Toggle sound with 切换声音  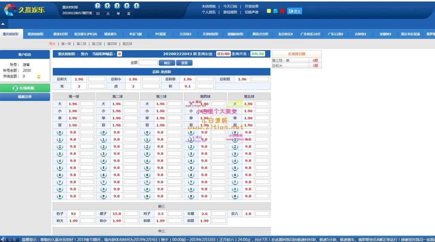point(251,12)
